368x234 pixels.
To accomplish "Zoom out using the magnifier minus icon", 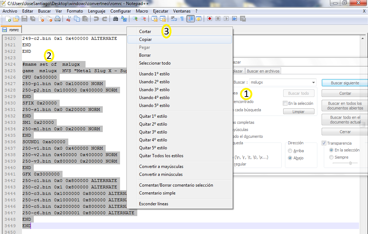I will click(143, 19).
